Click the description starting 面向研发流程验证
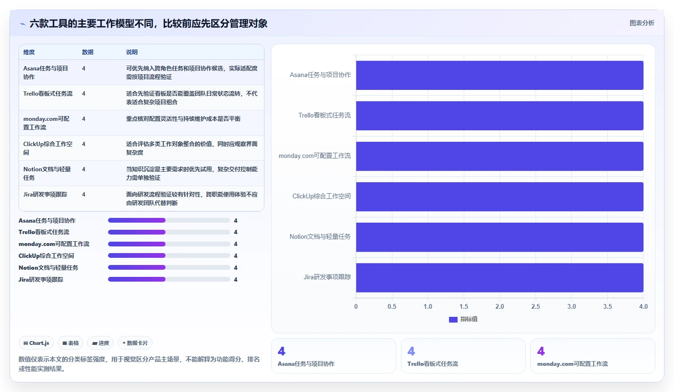 (x=192, y=198)
